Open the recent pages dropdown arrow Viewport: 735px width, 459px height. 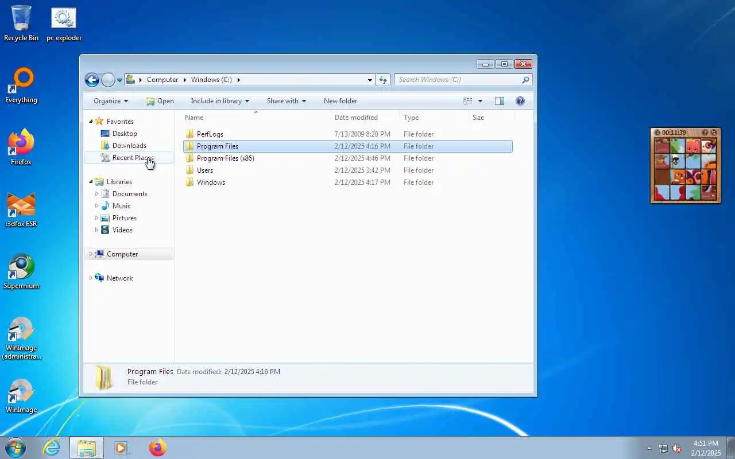pyautogui.click(x=119, y=80)
